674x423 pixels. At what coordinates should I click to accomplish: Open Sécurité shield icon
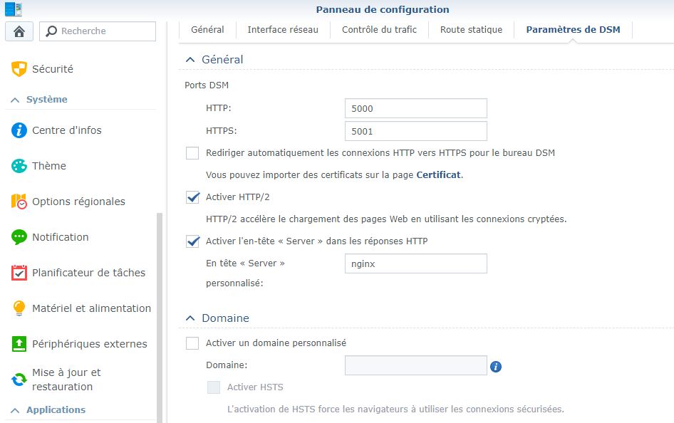coord(19,69)
